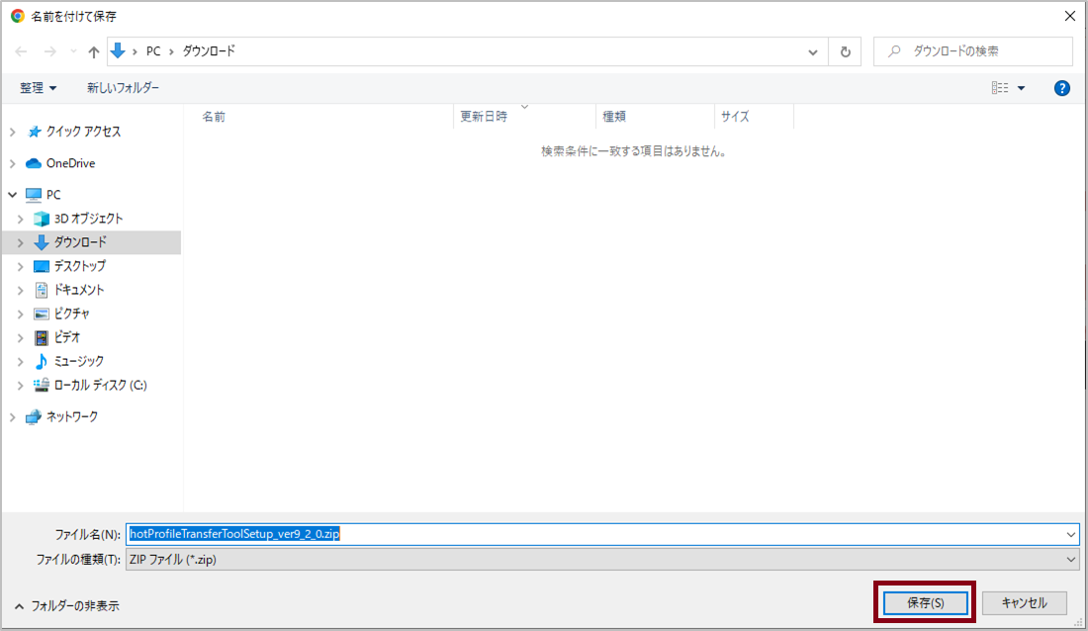Screen dimensions: 1088x631
Task: Select the OneDrive cloud icon
Action: pyautogui.click(x=34, y=163)
